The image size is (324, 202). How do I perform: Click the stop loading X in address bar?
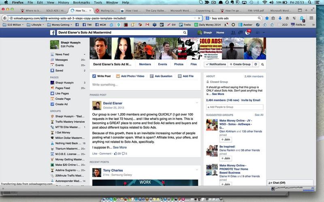[199, 18]
